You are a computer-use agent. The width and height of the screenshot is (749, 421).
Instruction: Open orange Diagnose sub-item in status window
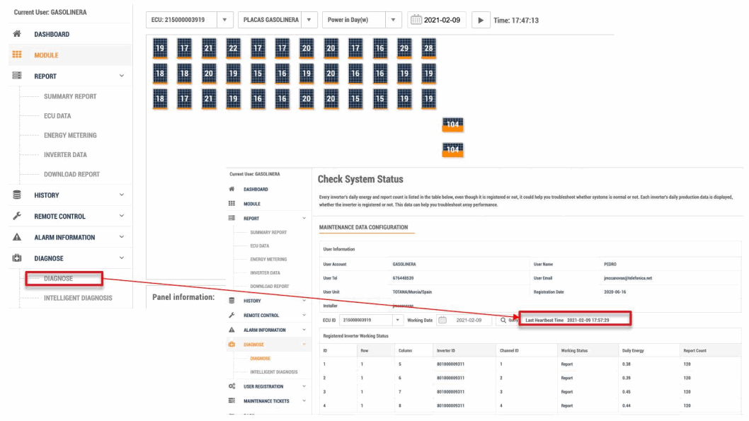point(261,359)
